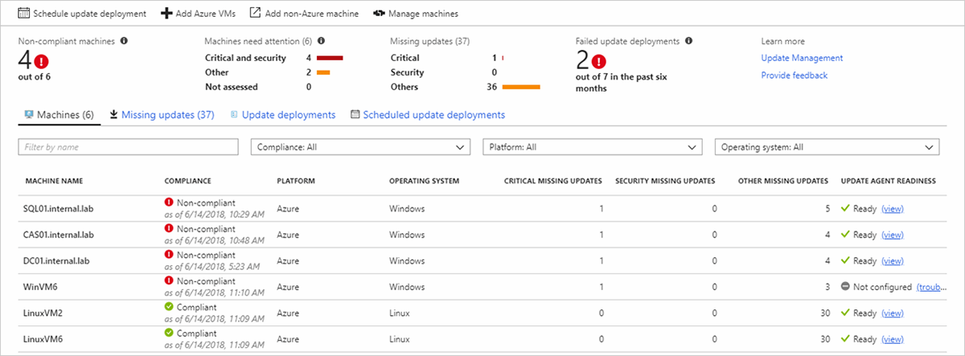Click the Ready checkmark icon for LinuxVM2
Viewport: 965px width, 356px height.
(845, 313)
